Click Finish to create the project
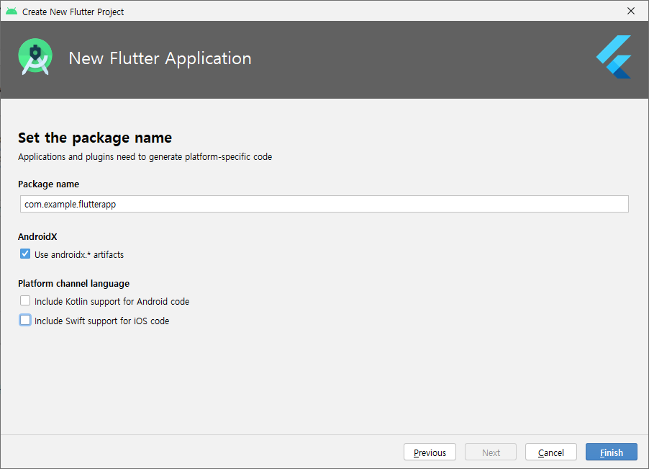The width and height of the screenshot is (649, 469). [x=612, y=452]
